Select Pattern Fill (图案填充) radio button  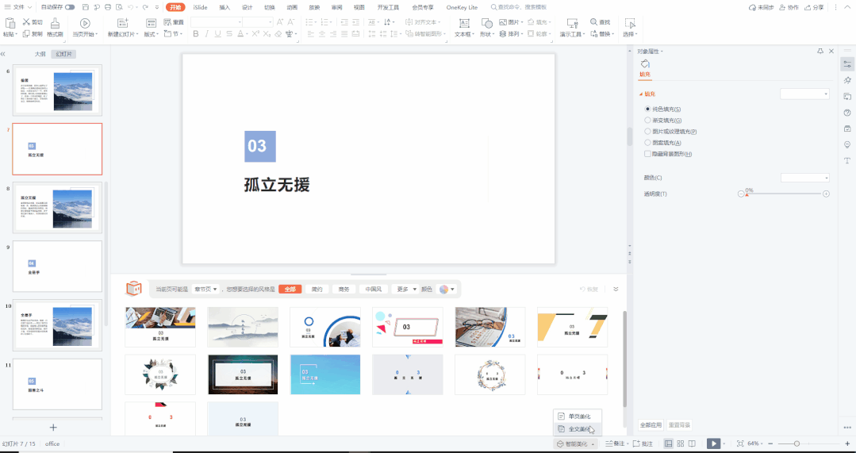pyautogui.click(x=647, y=143)
